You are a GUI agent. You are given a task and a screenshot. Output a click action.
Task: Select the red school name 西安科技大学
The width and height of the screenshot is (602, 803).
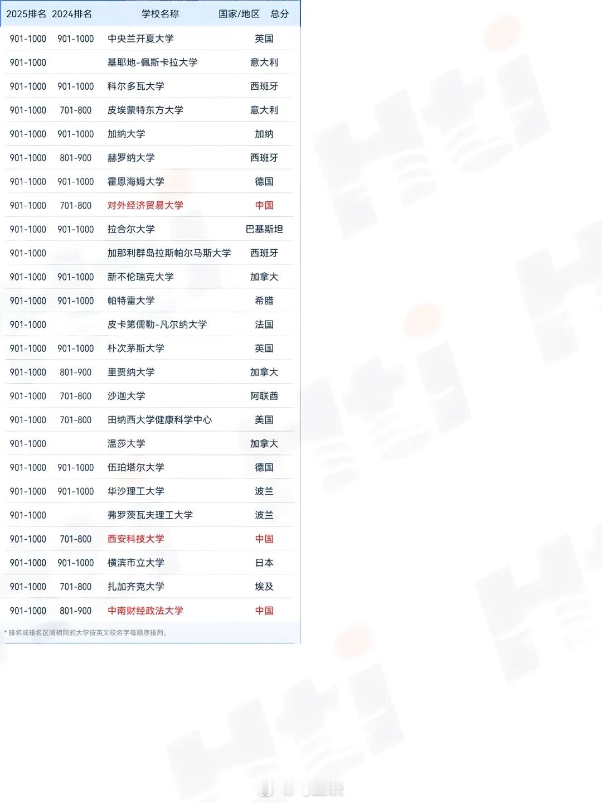(x=136, y=539)
